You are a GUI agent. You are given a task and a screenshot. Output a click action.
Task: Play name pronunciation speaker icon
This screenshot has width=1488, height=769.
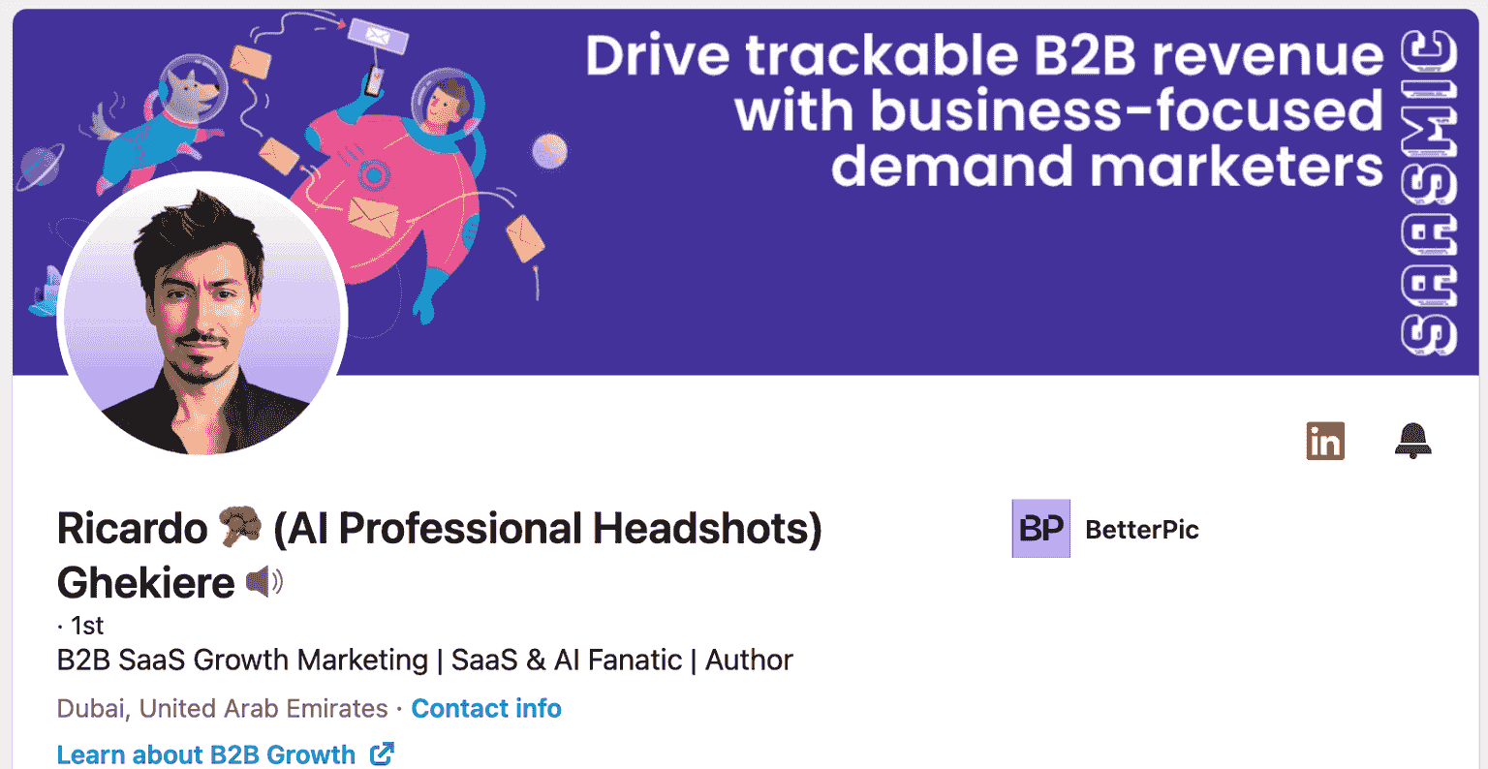(x=263, y=582)
